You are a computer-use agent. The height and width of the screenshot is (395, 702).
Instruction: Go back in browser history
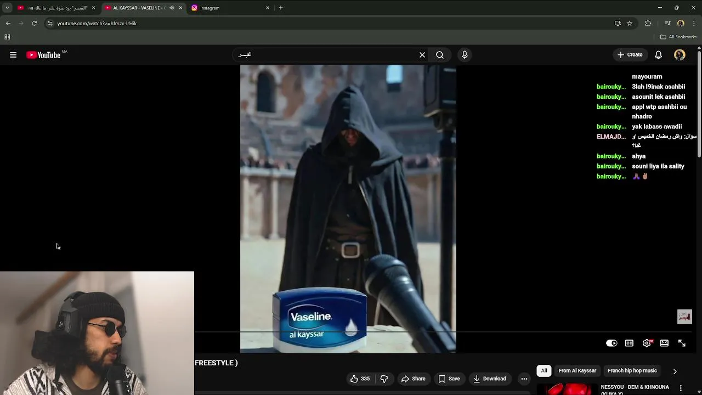pyautogui.click(x=8, y=23)
